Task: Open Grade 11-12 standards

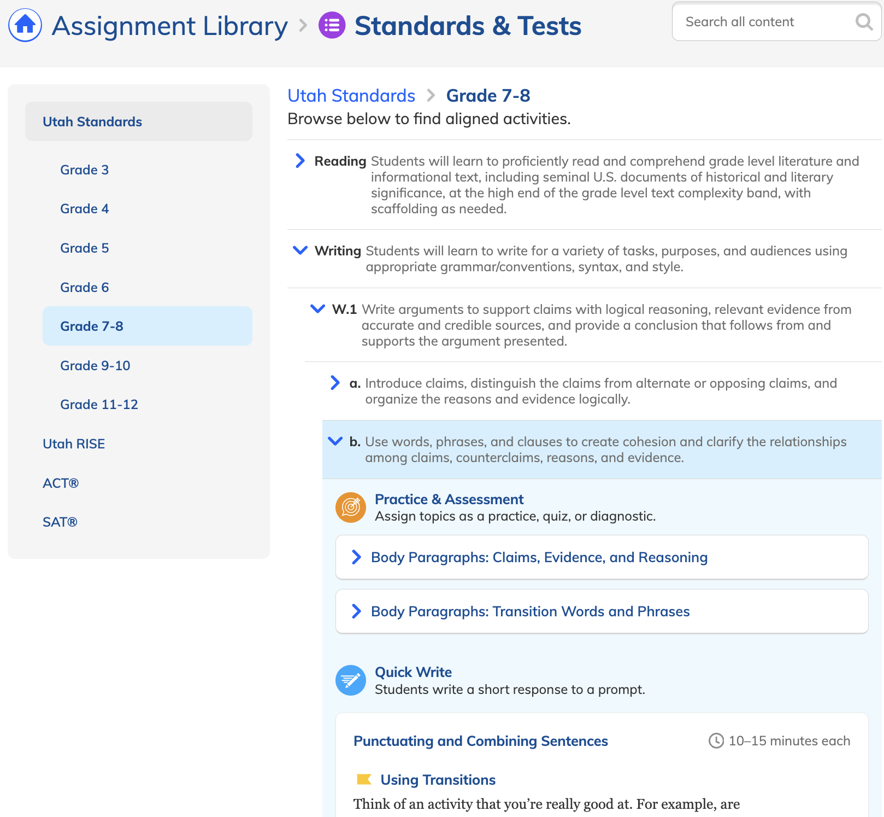Action: (x=99, y=405)
